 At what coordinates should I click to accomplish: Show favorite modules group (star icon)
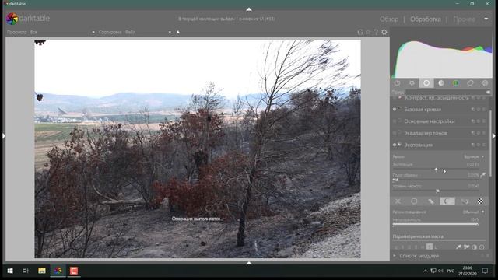(x=412, y=83)
